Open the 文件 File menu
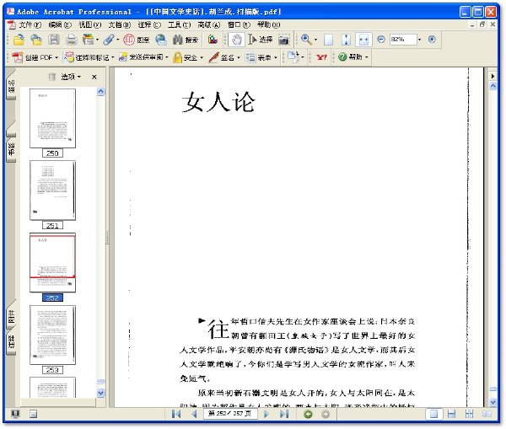This screenshot has width=506, height=429. [x=30, y=24]
